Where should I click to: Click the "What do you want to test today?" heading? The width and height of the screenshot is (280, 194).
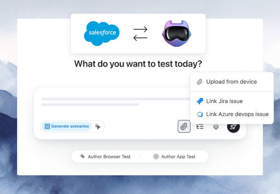[x=138, y=64]
